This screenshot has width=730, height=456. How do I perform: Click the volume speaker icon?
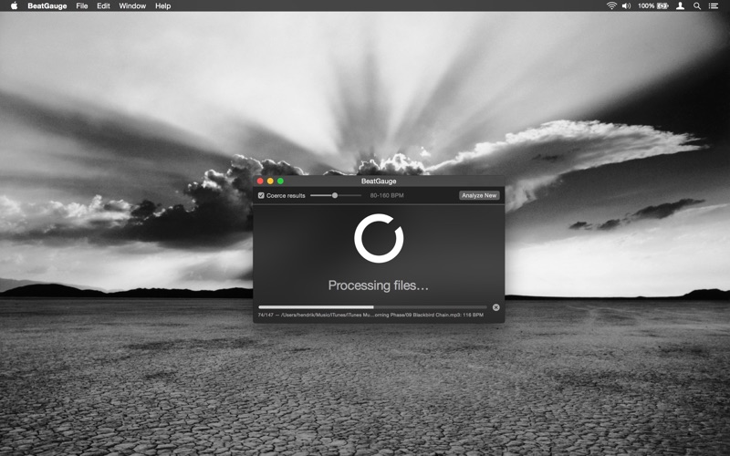626,5
